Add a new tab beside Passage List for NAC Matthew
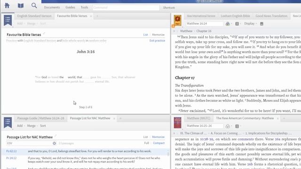Viewport: 301px width, 169px height. click(x=120, y=118)
